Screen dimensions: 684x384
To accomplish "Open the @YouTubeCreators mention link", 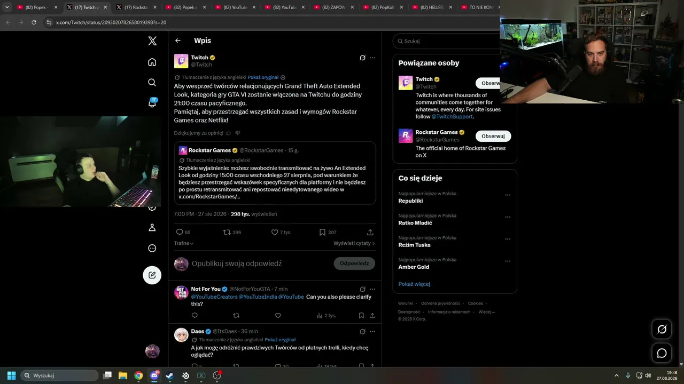I will [214, 297].
